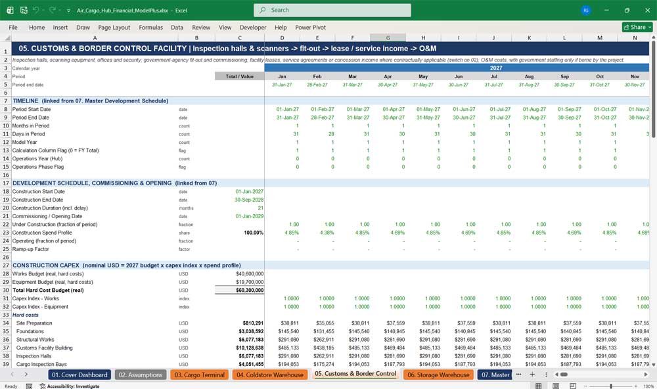Click the zoom in plus button

636,386
